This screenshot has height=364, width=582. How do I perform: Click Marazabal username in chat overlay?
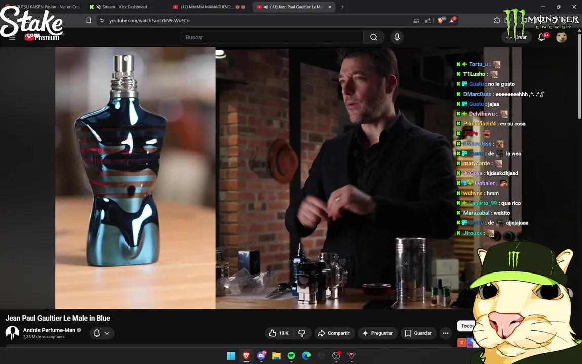(x=476, y=213)
